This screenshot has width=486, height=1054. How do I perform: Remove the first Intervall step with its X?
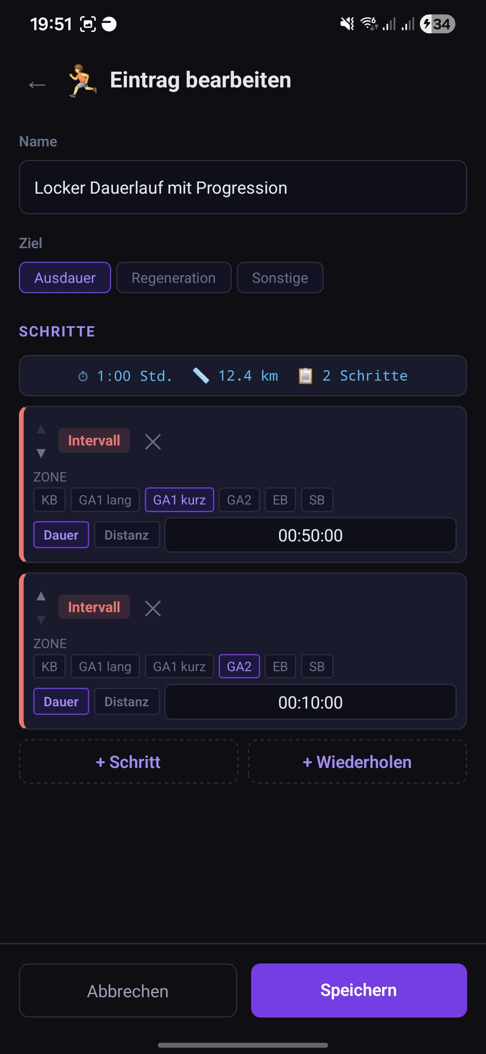[153, 441]
